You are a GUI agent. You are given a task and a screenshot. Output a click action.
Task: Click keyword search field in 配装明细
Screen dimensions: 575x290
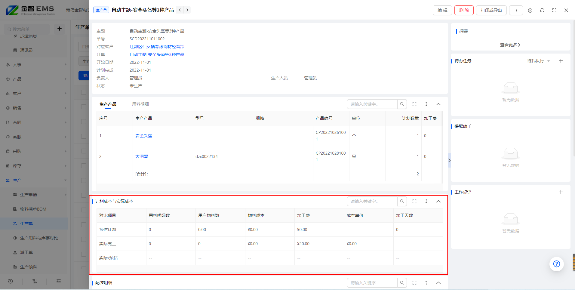click(372, 283)
